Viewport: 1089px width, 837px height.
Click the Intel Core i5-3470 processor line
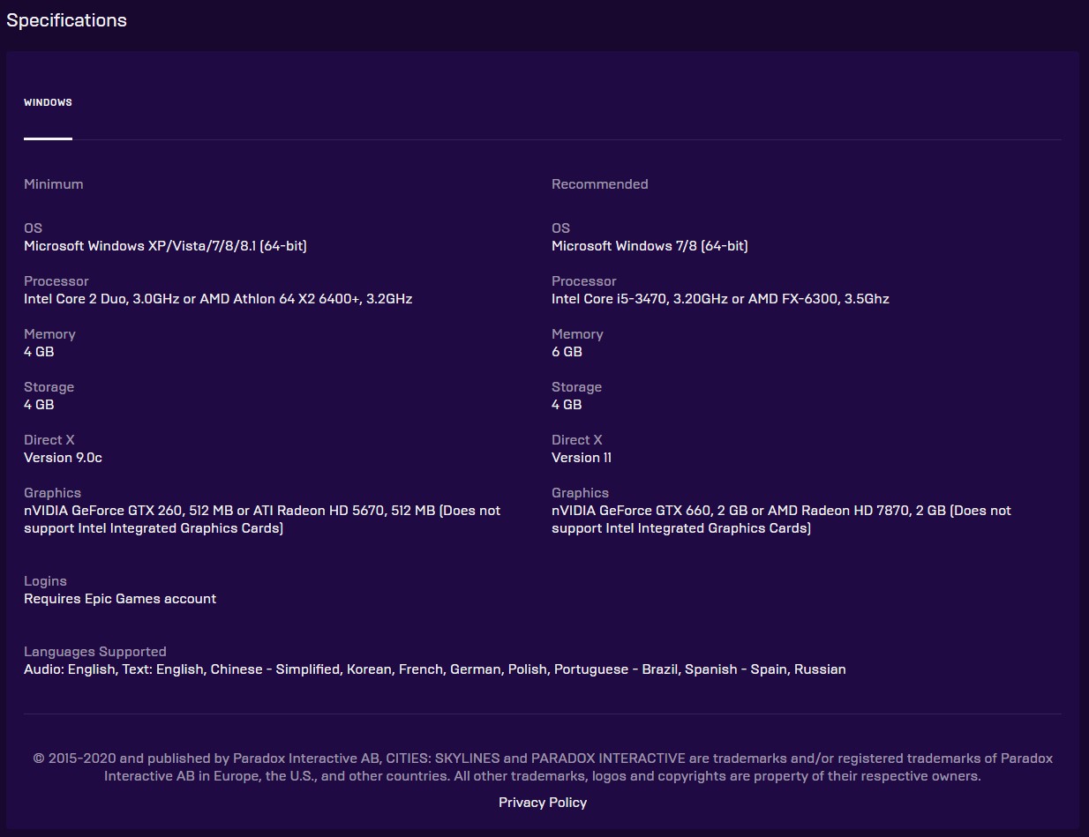[x=720, y=299]
